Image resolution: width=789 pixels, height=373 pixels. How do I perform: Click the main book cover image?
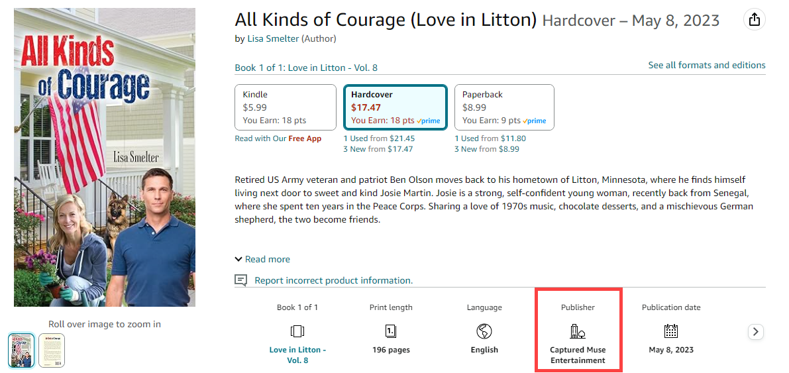pyautogui.click(x=105, y=157)
